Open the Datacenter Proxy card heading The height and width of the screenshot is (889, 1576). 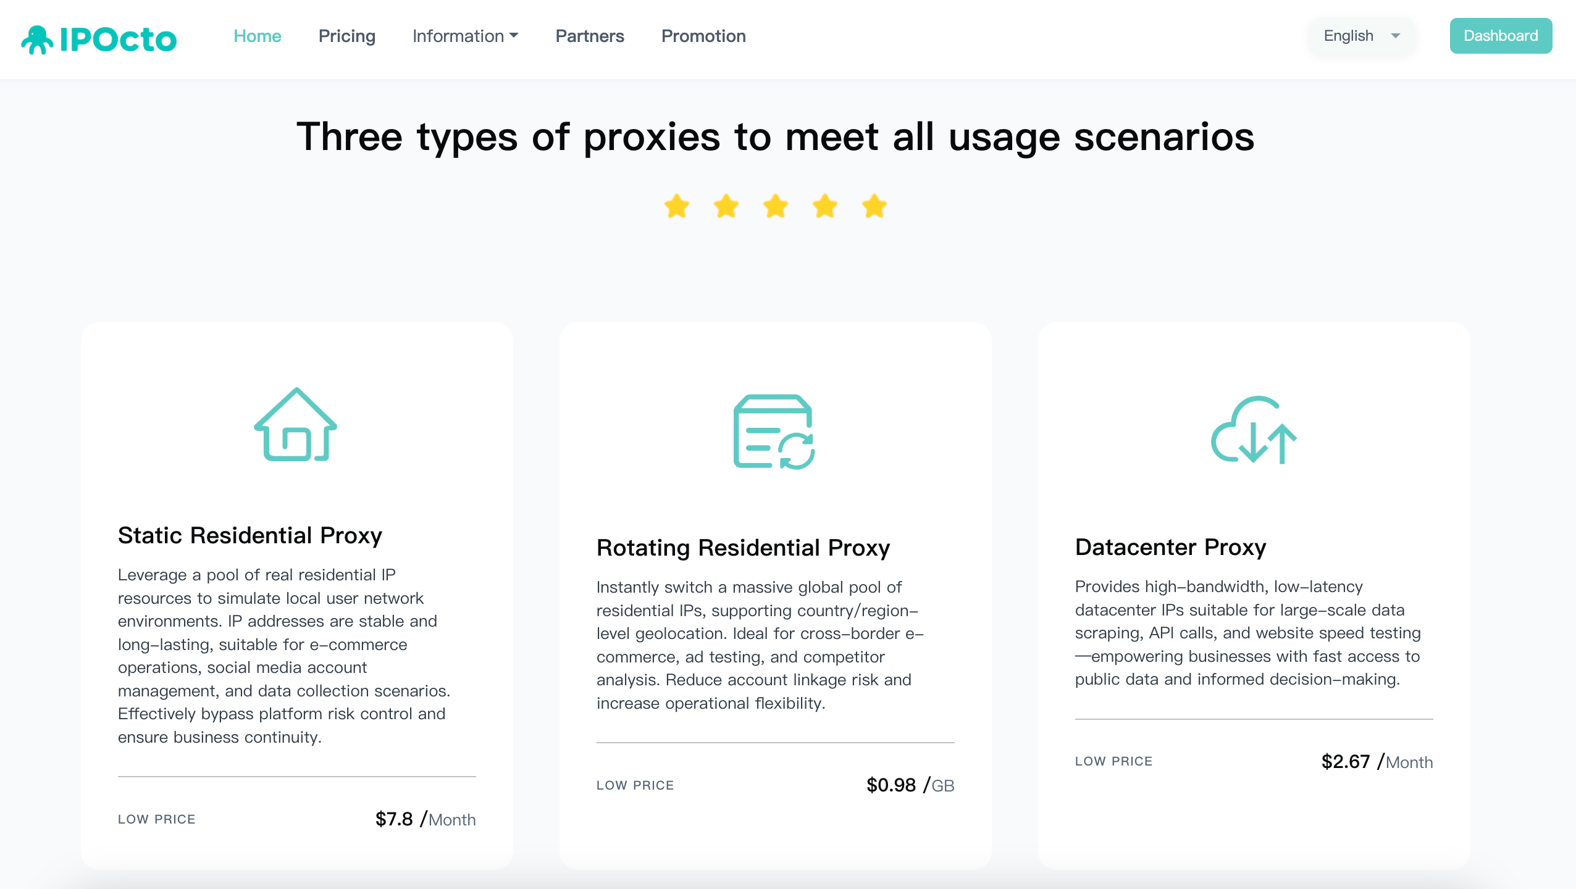1170,547
